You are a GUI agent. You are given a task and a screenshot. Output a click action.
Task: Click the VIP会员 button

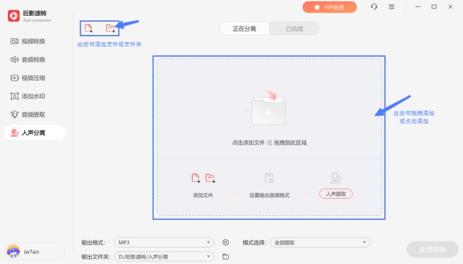pyautogui.click(x=329, y=7)
